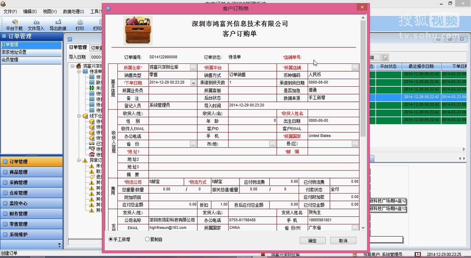
Task: Click the 采购管理 sidebar icon
Action: (x=5, y=182)
